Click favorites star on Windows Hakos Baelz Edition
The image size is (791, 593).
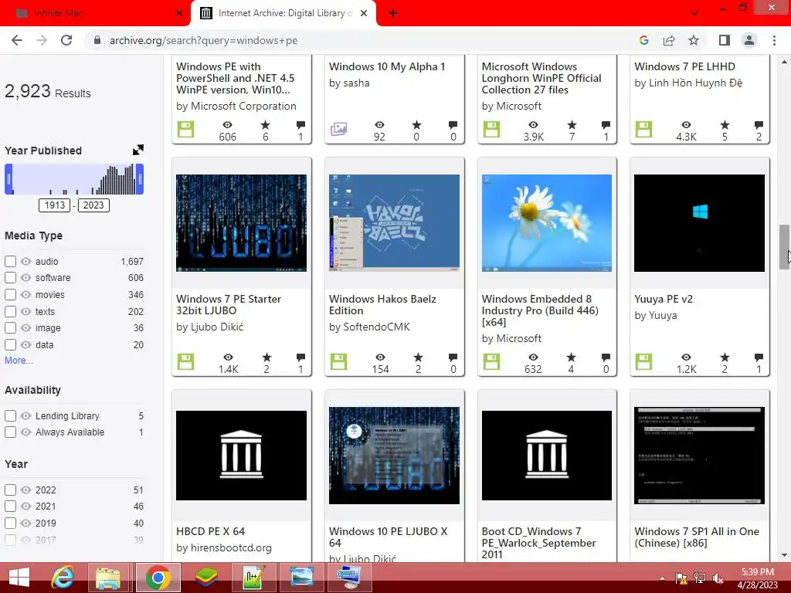pyautogui.click(x=418, y=357)
